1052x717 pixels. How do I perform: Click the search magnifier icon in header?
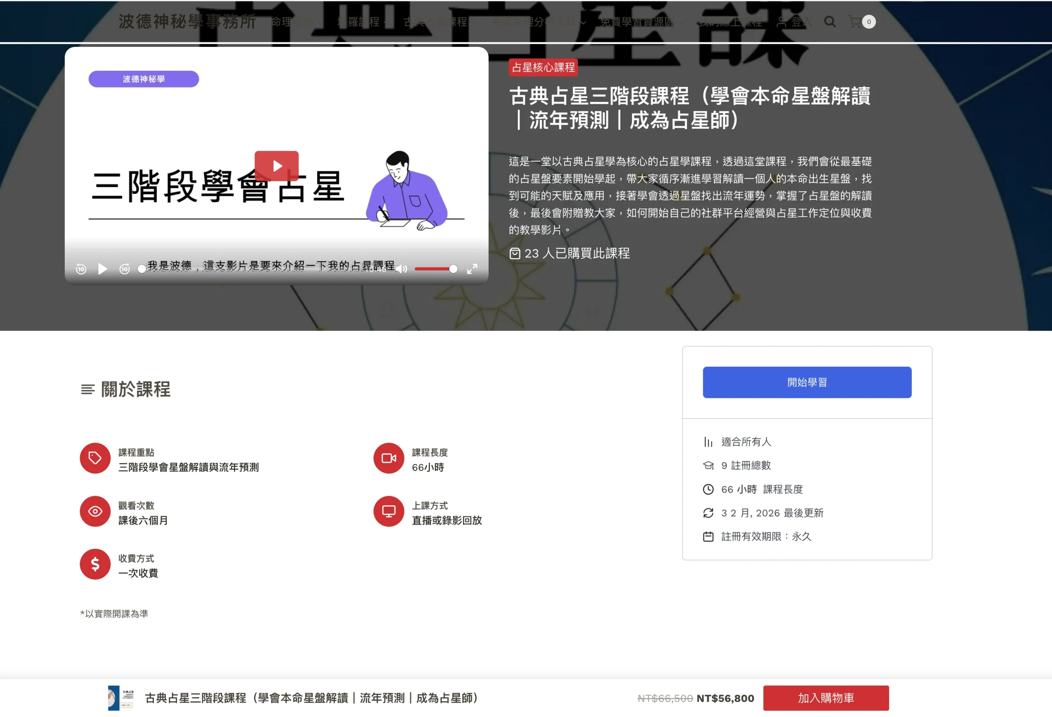click(x=829, y=21)
